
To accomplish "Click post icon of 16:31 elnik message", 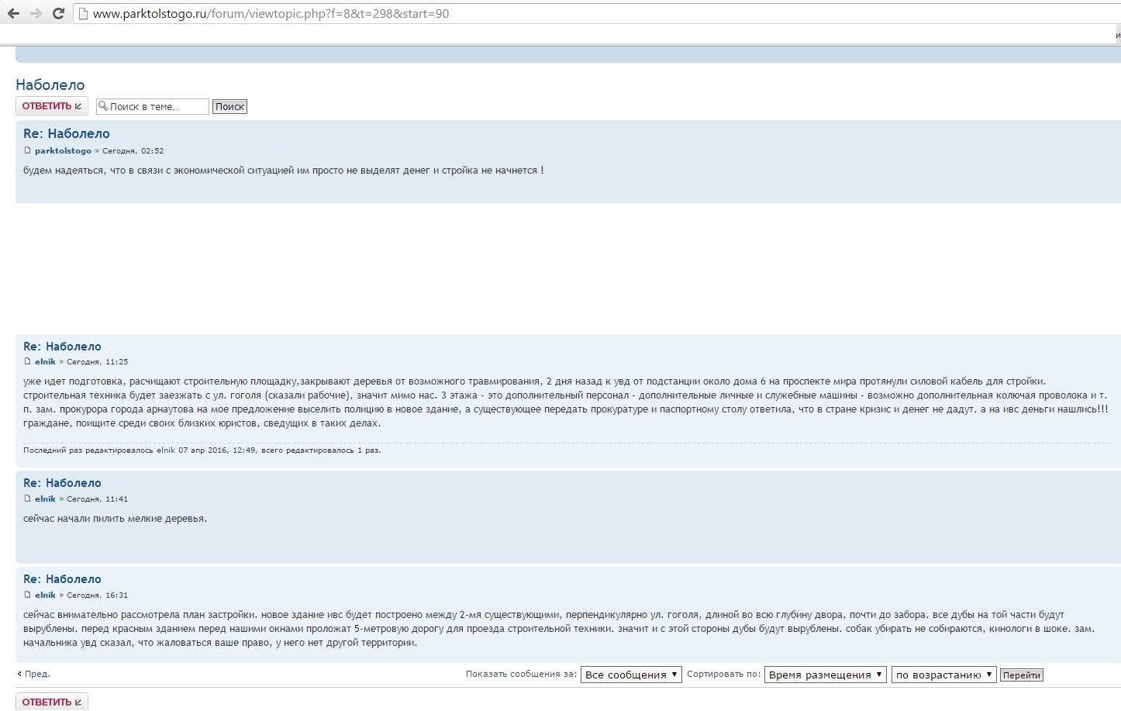I will (x=27, y=595).
